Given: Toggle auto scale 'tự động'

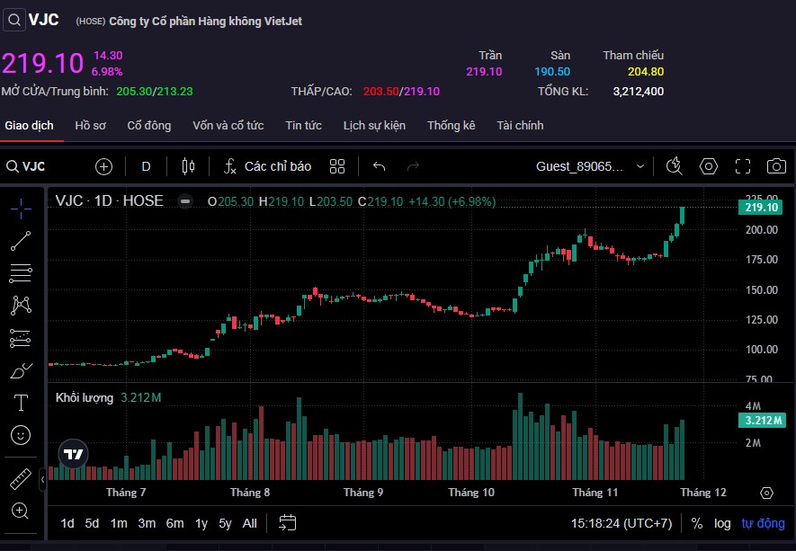Looking at the screenshot, I should 763,523.
